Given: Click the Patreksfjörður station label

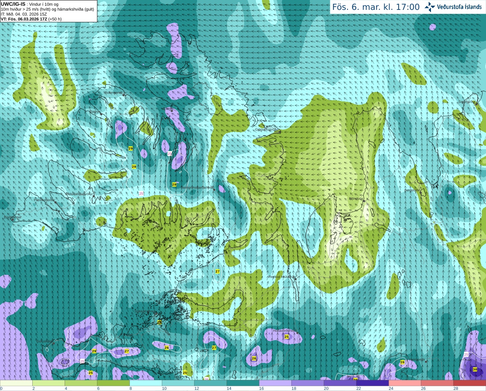Looking at the screenshot, I should pyautogui.click(x=44, y=200).
